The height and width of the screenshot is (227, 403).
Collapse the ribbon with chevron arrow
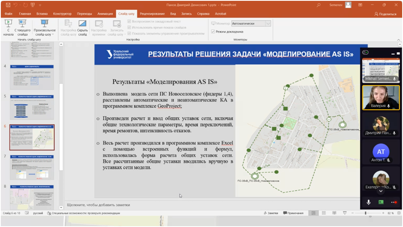398,40
